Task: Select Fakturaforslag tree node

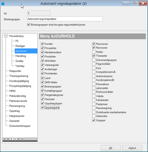Action: coord(18,96)
